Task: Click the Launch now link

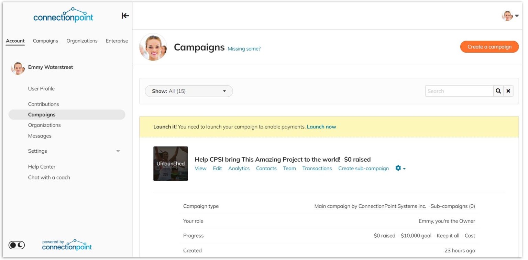Action: 321,127
